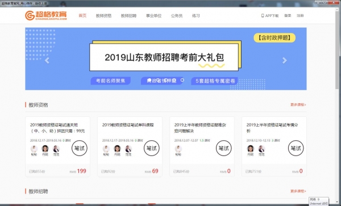This screenshot has height=206, width=341.
Task: Open the 练习 navigation item
Action: [x=196, y=16]
